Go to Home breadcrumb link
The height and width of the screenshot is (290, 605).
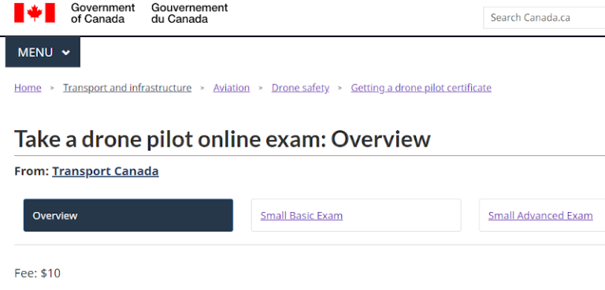point(28,87)
